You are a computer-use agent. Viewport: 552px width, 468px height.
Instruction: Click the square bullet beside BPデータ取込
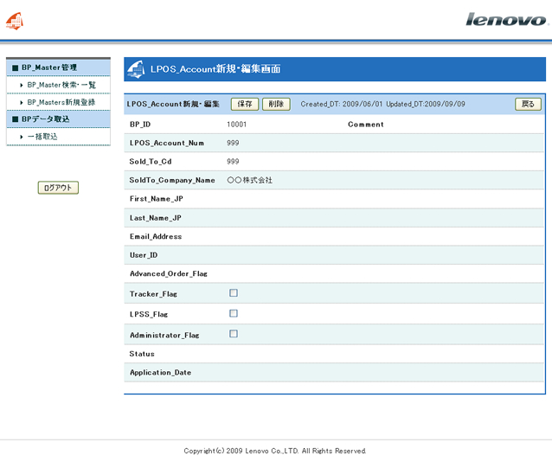click(x=15, y=119)
